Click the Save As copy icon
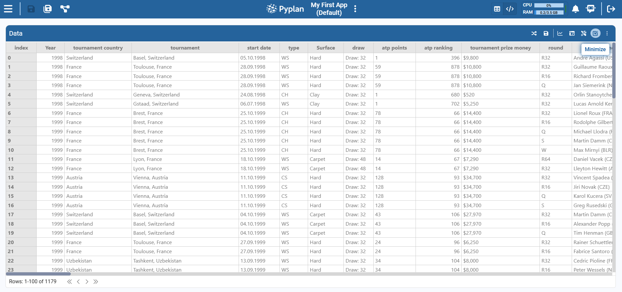 pos(48,9)
